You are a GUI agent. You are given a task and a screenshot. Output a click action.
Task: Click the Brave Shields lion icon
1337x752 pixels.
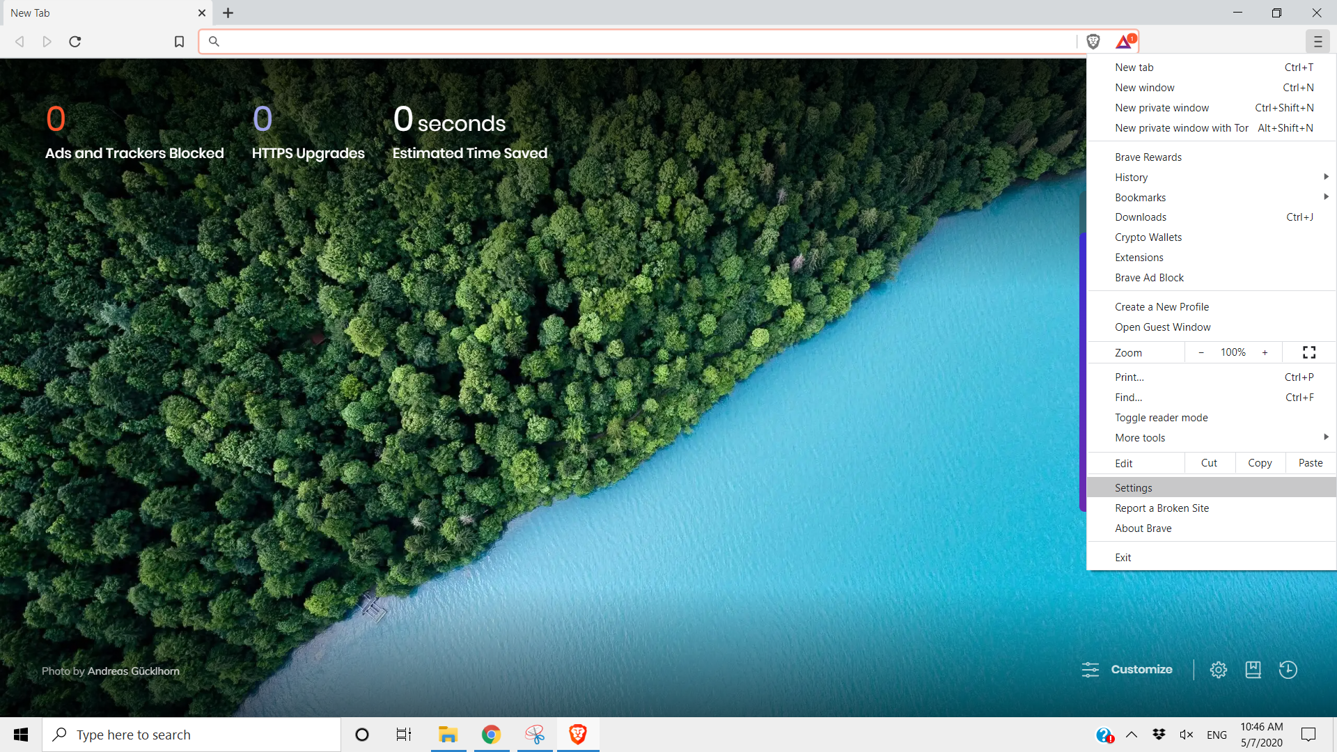[x=1093, y=42]
